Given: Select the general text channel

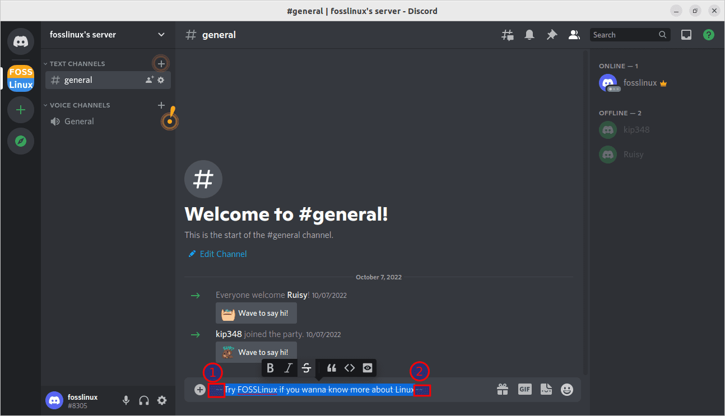Looking at the screenshot, I should coord(108,80).
